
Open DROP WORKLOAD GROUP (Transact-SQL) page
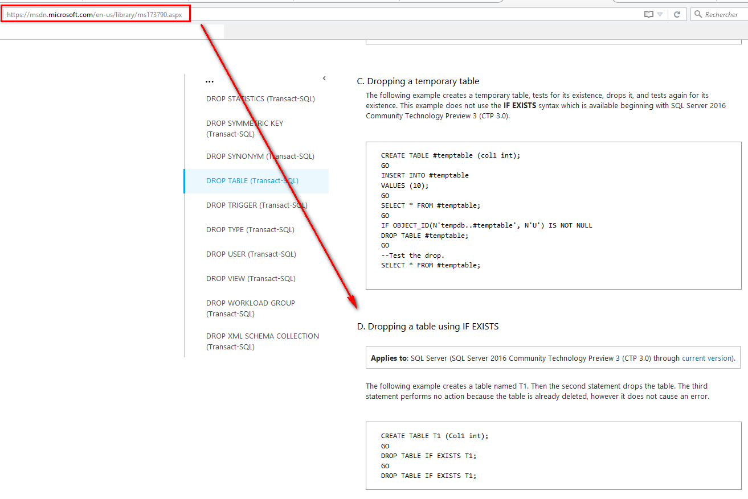(x=250, y=308)
